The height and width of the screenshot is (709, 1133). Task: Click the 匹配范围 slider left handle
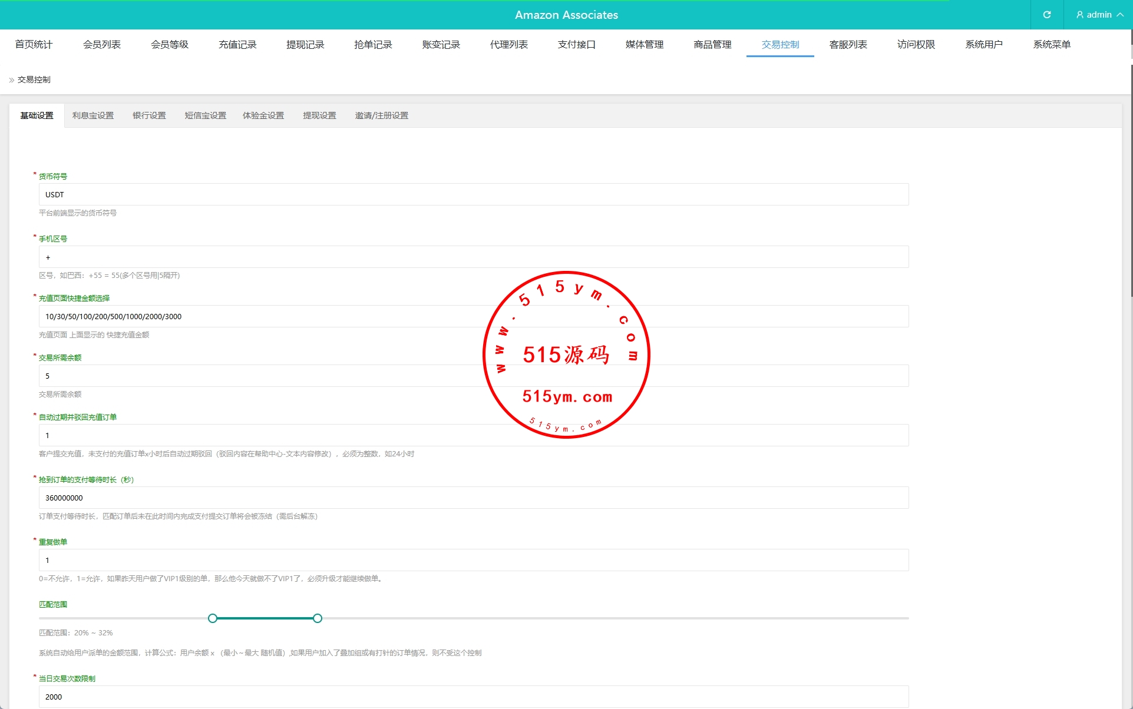click(213, 618)
